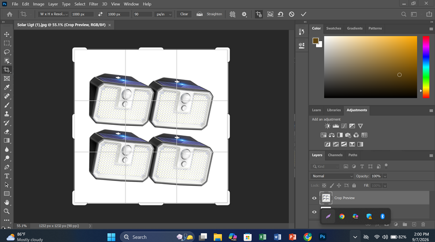Toggle Delete Cropped Pixels option
The height and width of the screenshot is (242, 435).
click(x=259, y=14)
